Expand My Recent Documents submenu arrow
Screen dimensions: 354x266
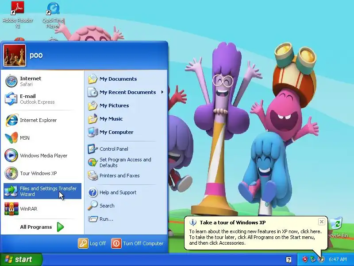click(162, 92)
